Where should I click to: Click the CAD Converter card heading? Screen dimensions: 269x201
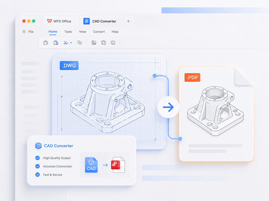click(x=59, y=146)
